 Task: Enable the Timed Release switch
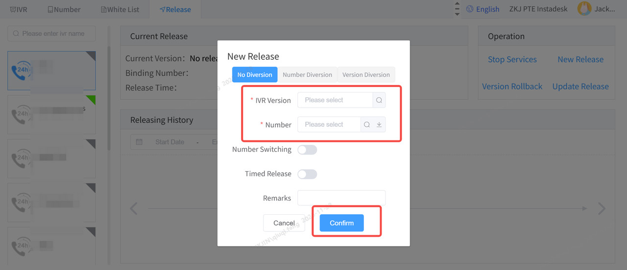tap(307, 174)
